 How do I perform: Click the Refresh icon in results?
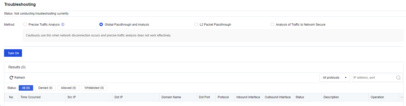point(11,78)
